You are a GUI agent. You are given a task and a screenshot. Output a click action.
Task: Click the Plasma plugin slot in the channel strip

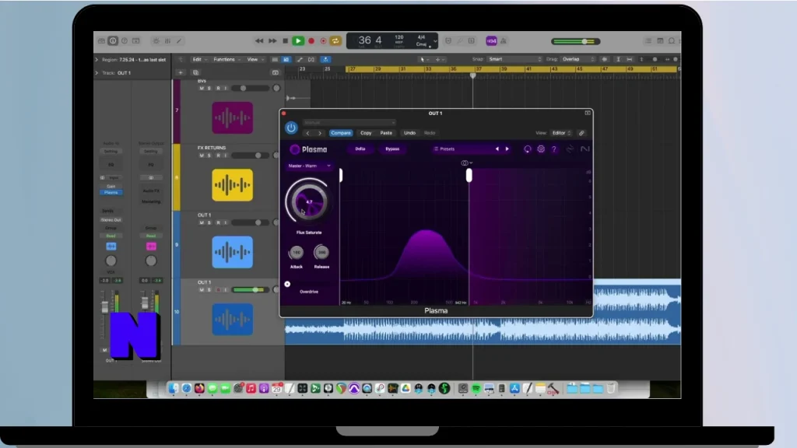111,193
